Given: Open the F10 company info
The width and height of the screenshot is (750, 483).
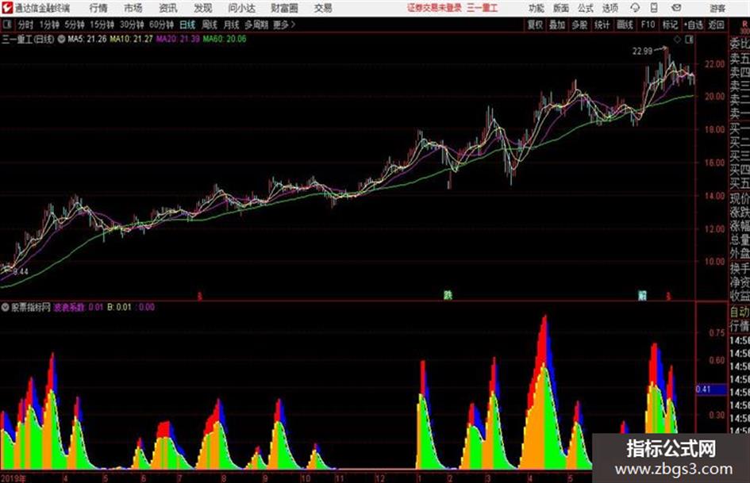Looking at the screenshot, I should pyautogui.click(x=648, y=25).
